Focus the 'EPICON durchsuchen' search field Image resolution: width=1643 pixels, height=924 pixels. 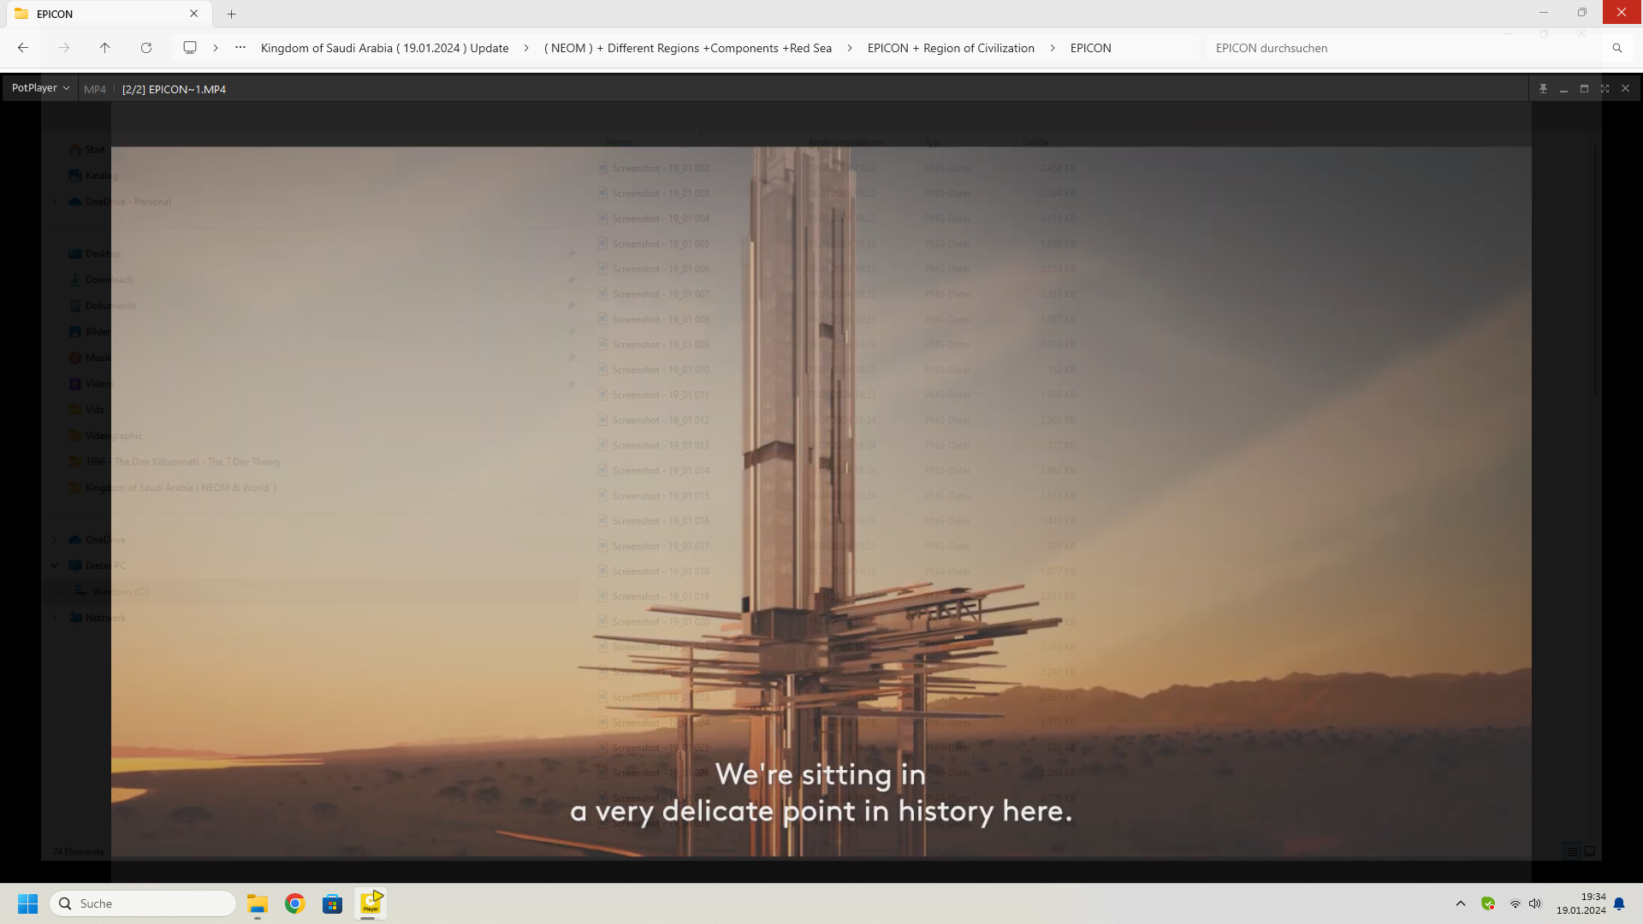coord(1403,48)
